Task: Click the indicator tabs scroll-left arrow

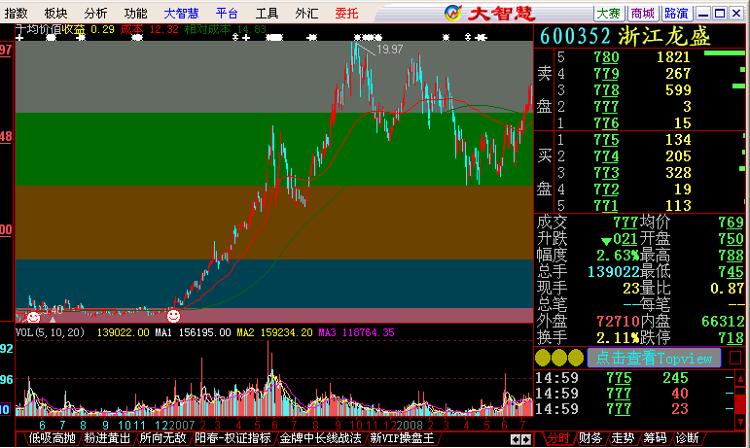Action: (x=516, y=439)
